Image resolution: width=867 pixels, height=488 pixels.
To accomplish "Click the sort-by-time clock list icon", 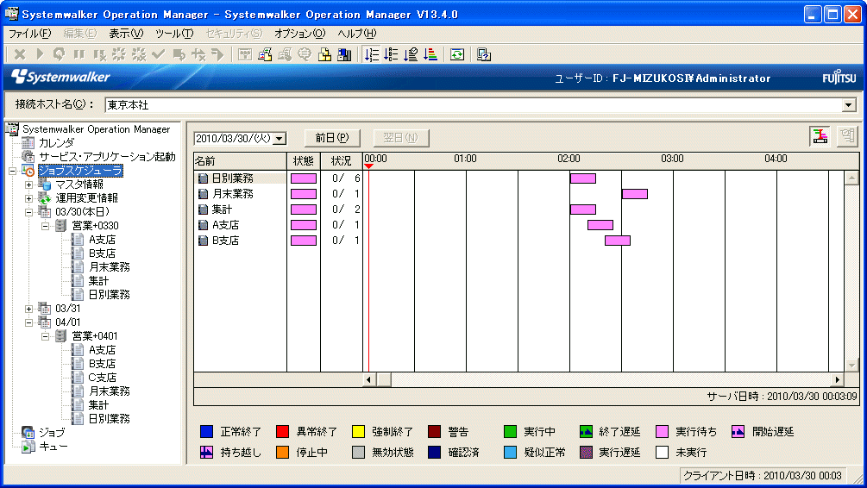I will pyautogui.click(x=411, y=54).
